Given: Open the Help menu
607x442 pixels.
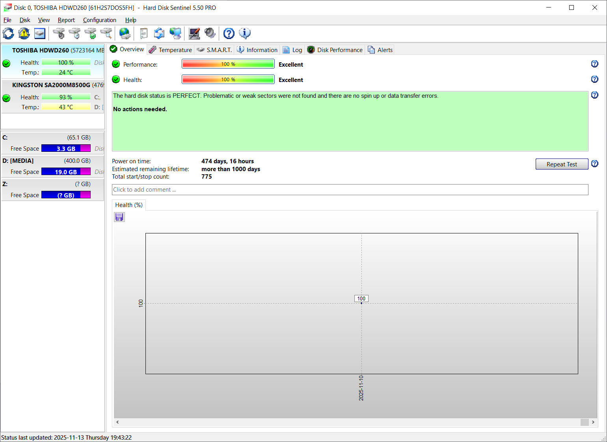Looking at the screenshot, I should point(131,20).
